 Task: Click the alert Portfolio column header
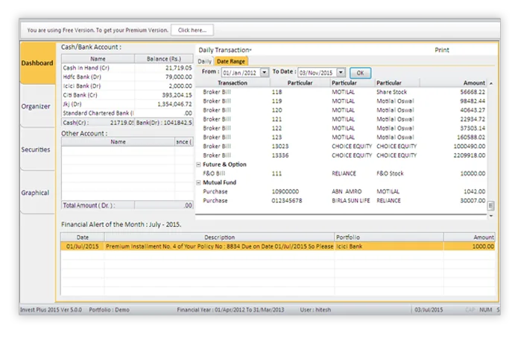click(x=389, y=237)
